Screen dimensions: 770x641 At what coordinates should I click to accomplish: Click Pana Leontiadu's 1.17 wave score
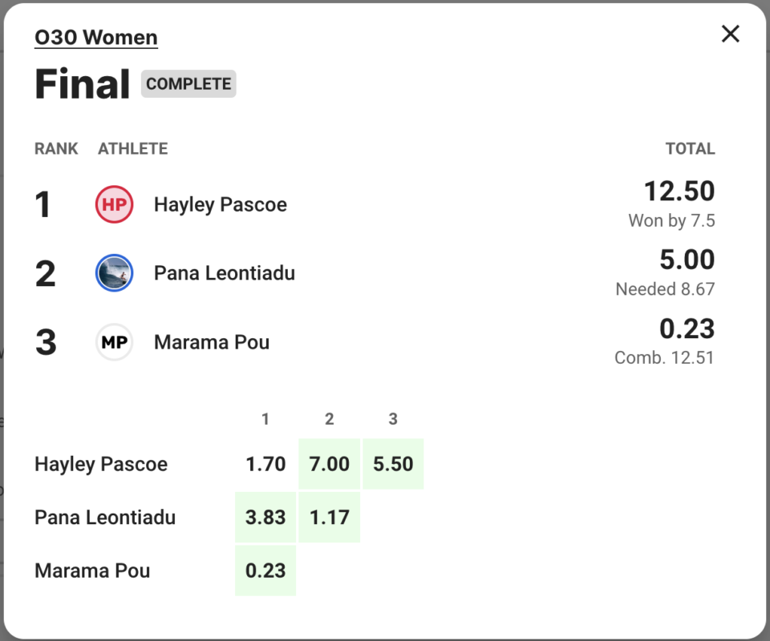click(x=329, y=518)
